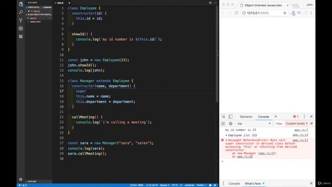Image resolution: width=332 pixels, height=187 pixels.
Task: Click the Live Server Port 5500 status
Action: [137, 185]
